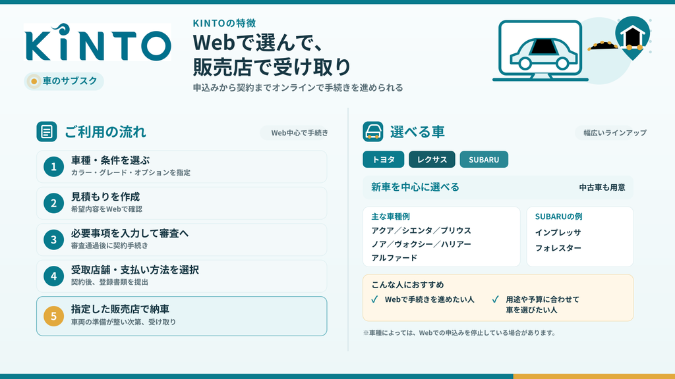Image resolution: width=675 pixels, height=379 pixels.
Task: Click the monitor with car illustration
Action: [x=541, y=51]
